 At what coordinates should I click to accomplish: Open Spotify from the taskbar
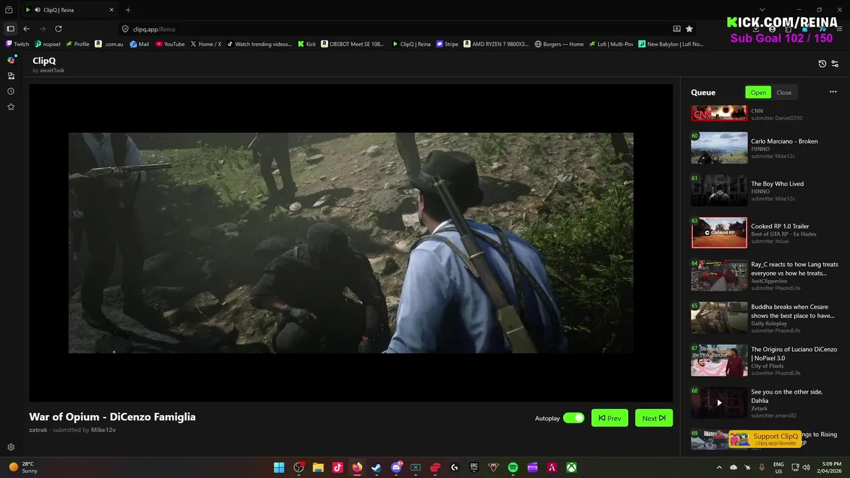click(x=513, y=467)
